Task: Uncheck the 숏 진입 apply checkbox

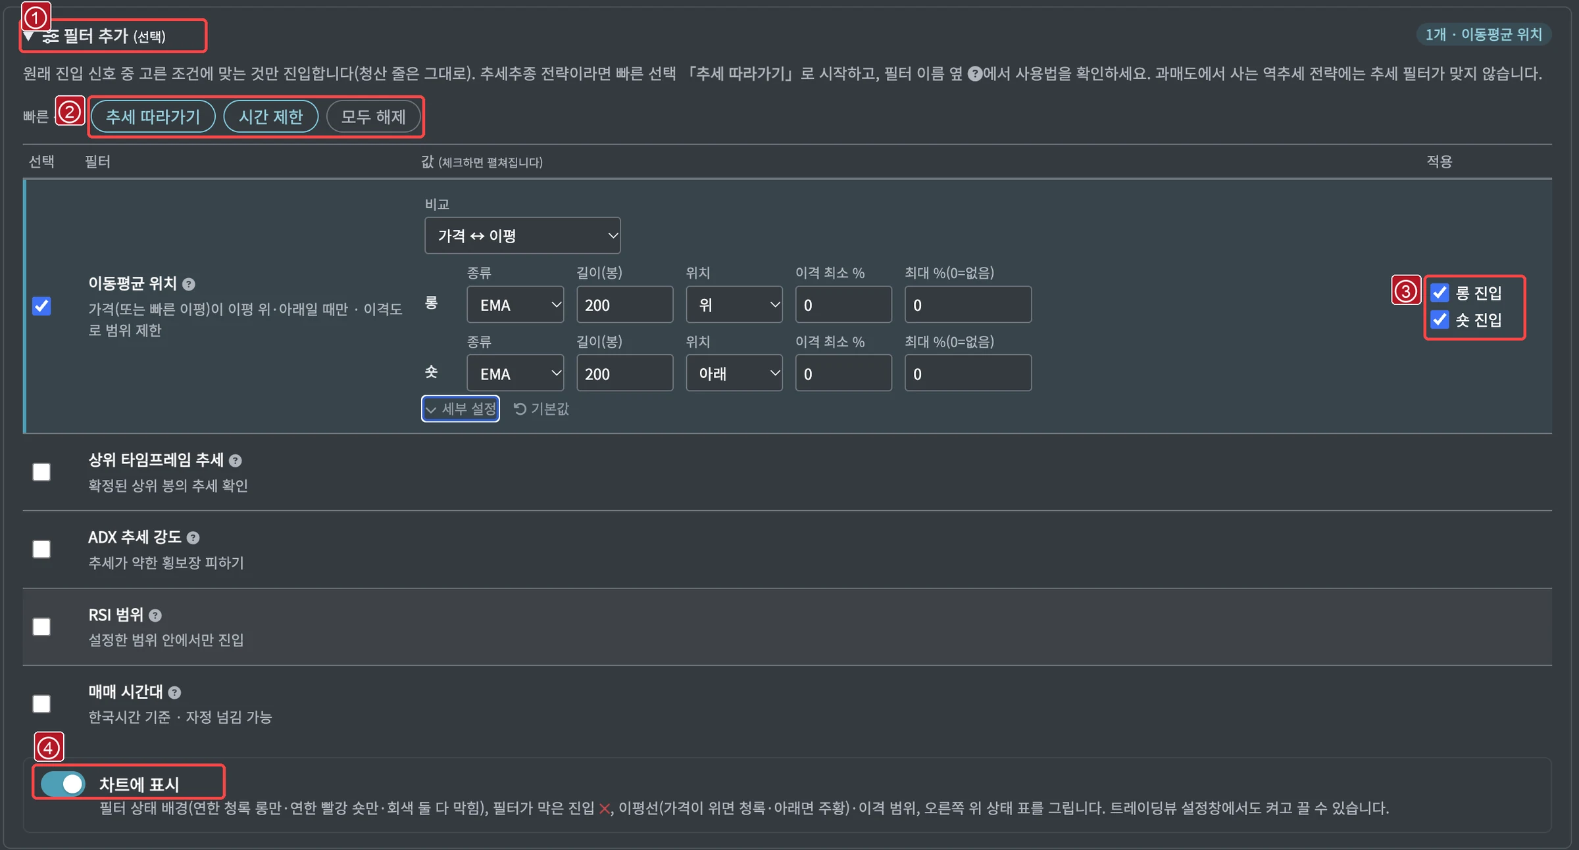Action: pos(1440,319)
